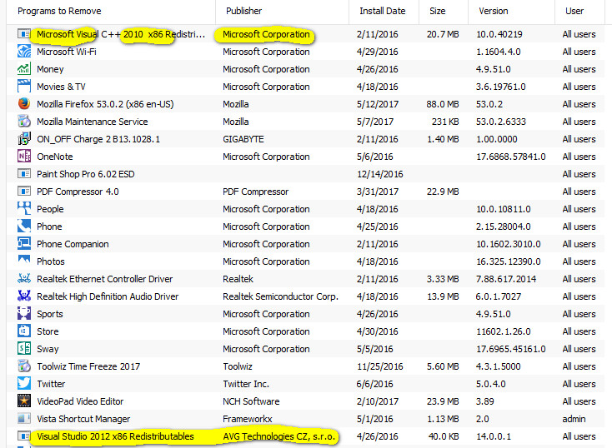Click the Money app icon

tap(24, 68)
